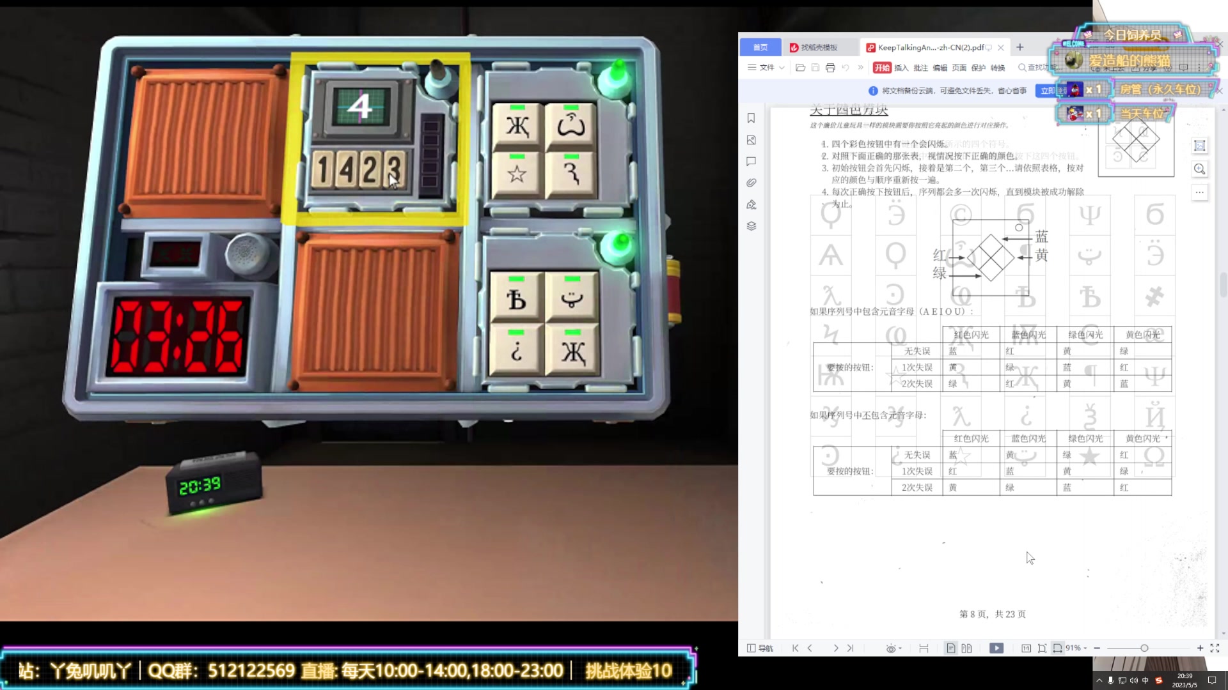Open the bookmarks panel in PDF sidebar

tap(752, 118)
